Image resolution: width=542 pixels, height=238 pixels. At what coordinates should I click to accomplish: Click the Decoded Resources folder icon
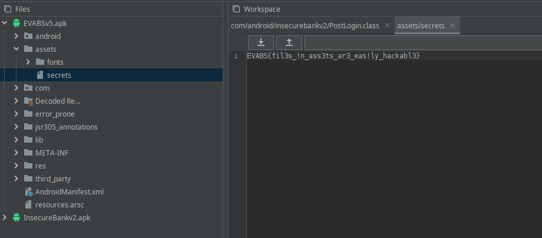(29, 101)
